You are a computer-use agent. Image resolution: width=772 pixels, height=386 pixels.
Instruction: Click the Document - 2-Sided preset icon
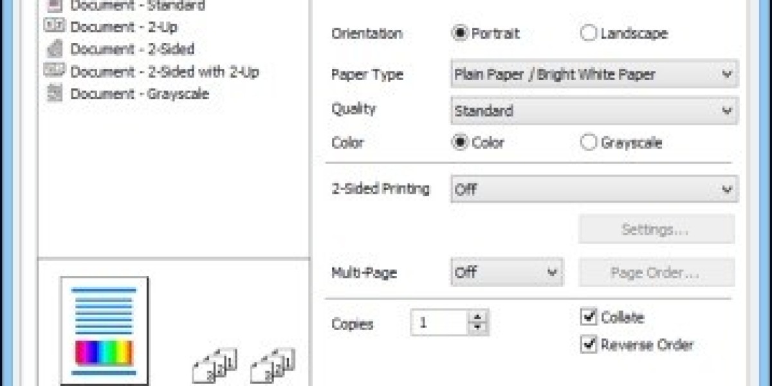coord(55,49)
